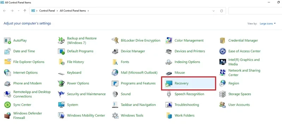This screenshot has width=282, height=132.
Task: Open the Mouse icon
Action: pos(169,73)
